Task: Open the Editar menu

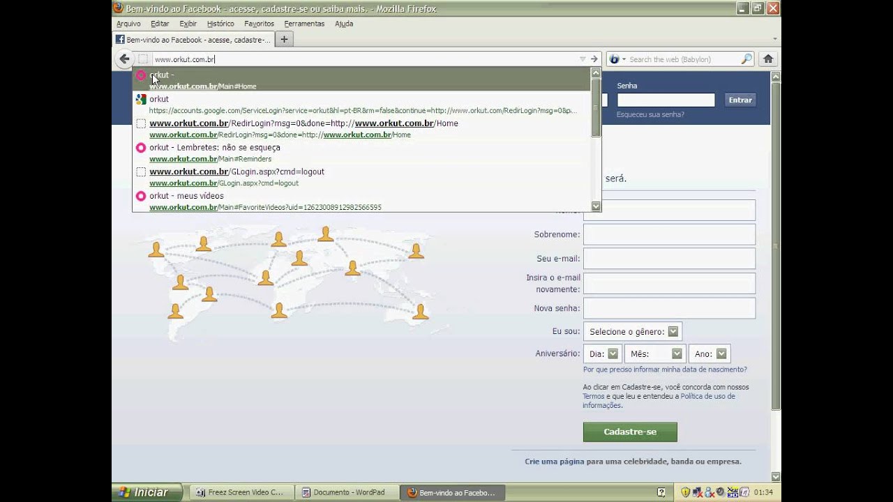Action: tap(160, 24)
